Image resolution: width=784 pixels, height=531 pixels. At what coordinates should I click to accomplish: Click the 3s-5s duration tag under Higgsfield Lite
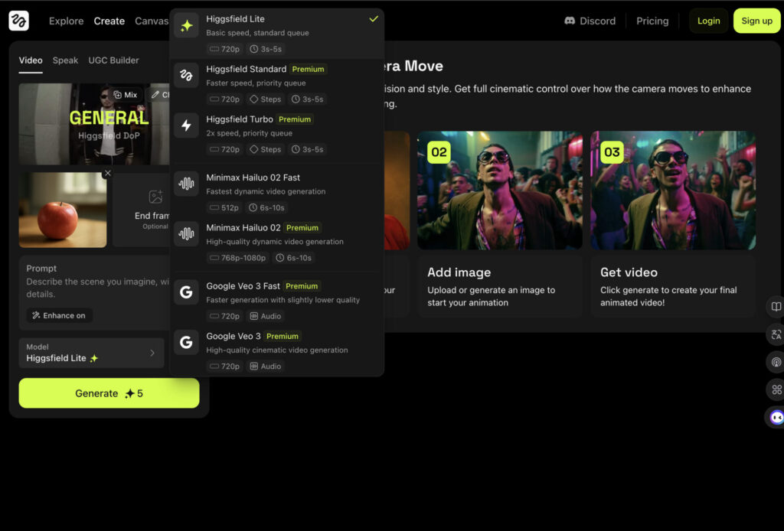(x=266, y=49)
